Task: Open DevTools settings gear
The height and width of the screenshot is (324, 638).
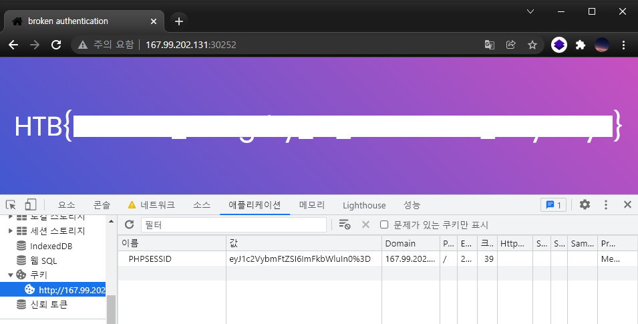Action: pos(585,204)
